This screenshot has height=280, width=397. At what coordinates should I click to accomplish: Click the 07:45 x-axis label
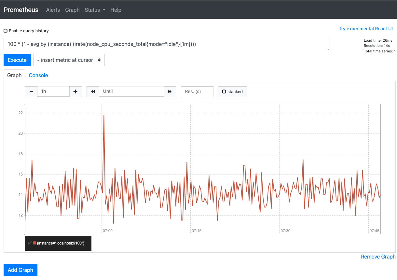pyautogui.click(x=374, y=231)
